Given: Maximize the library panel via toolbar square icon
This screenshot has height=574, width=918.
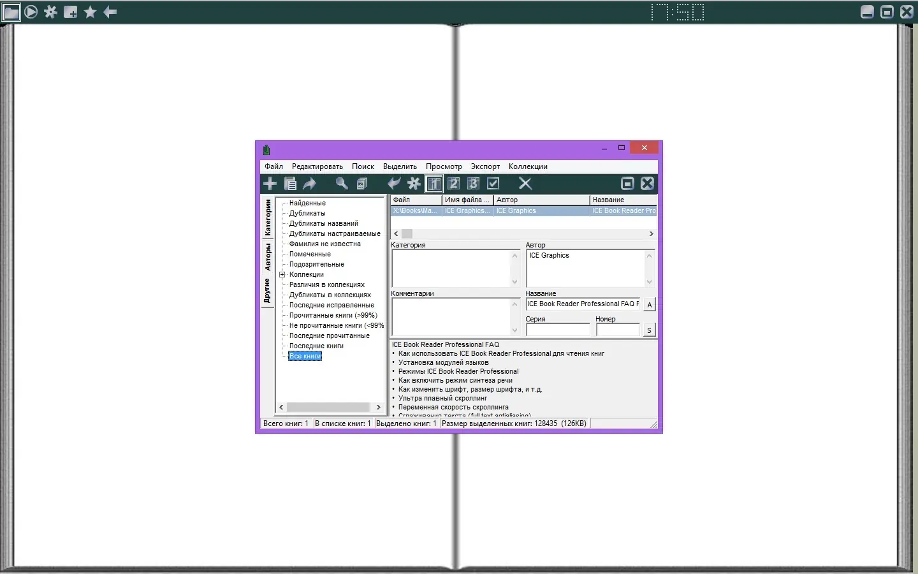Looking at the screenshot, I should click(628, 184).
